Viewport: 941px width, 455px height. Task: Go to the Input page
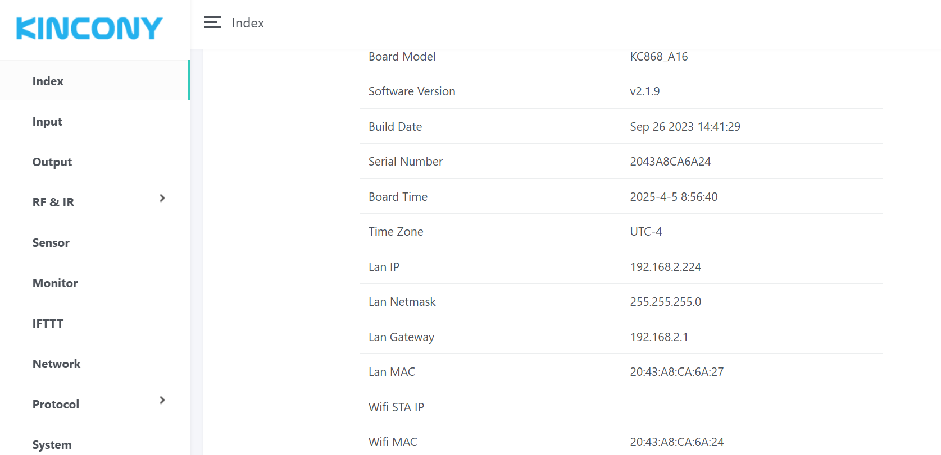click(x=47, y=122)
